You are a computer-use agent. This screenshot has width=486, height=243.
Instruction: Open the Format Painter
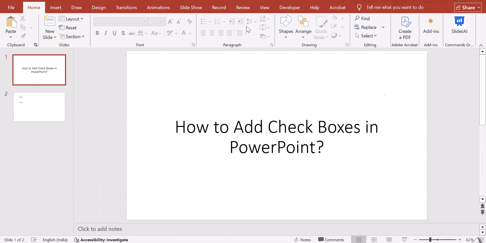(x=23, y=36)
